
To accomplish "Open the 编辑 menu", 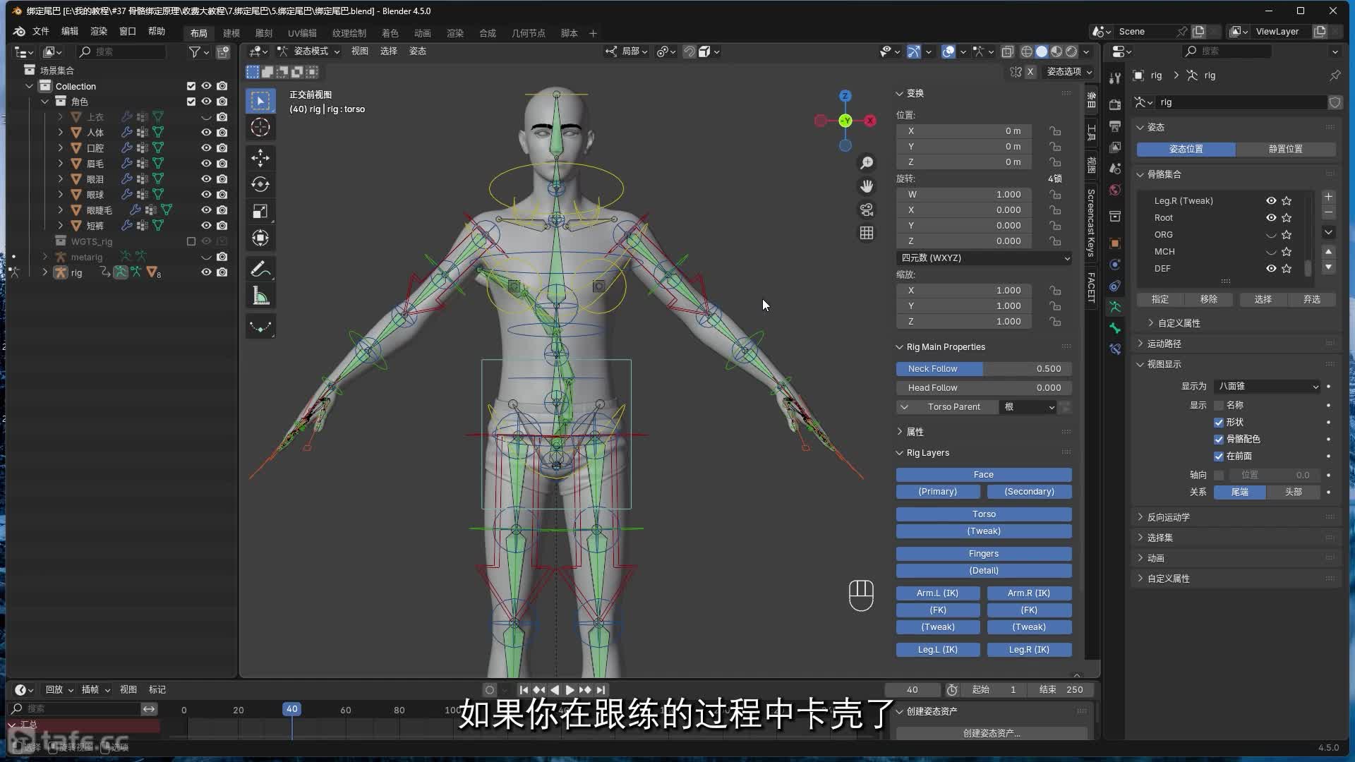I will coord(70,32).
